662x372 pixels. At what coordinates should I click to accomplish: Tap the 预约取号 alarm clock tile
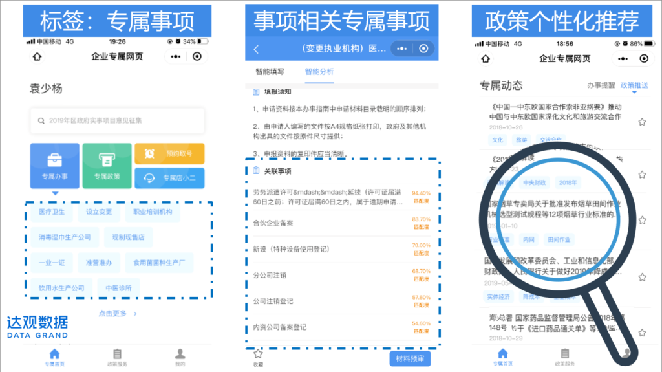coord(169,153)
